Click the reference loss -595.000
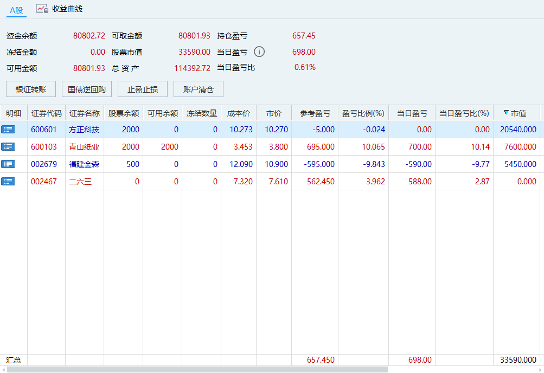This screenshot has height=373, width=544. click(x=319, y=164)
